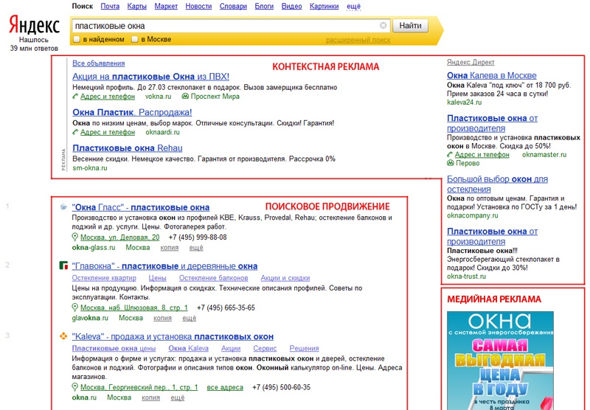The width and height of the screenshot is (590, 410).
Task: Open the 'Окна Kaleva' sitelink
Action: [189, 348]
